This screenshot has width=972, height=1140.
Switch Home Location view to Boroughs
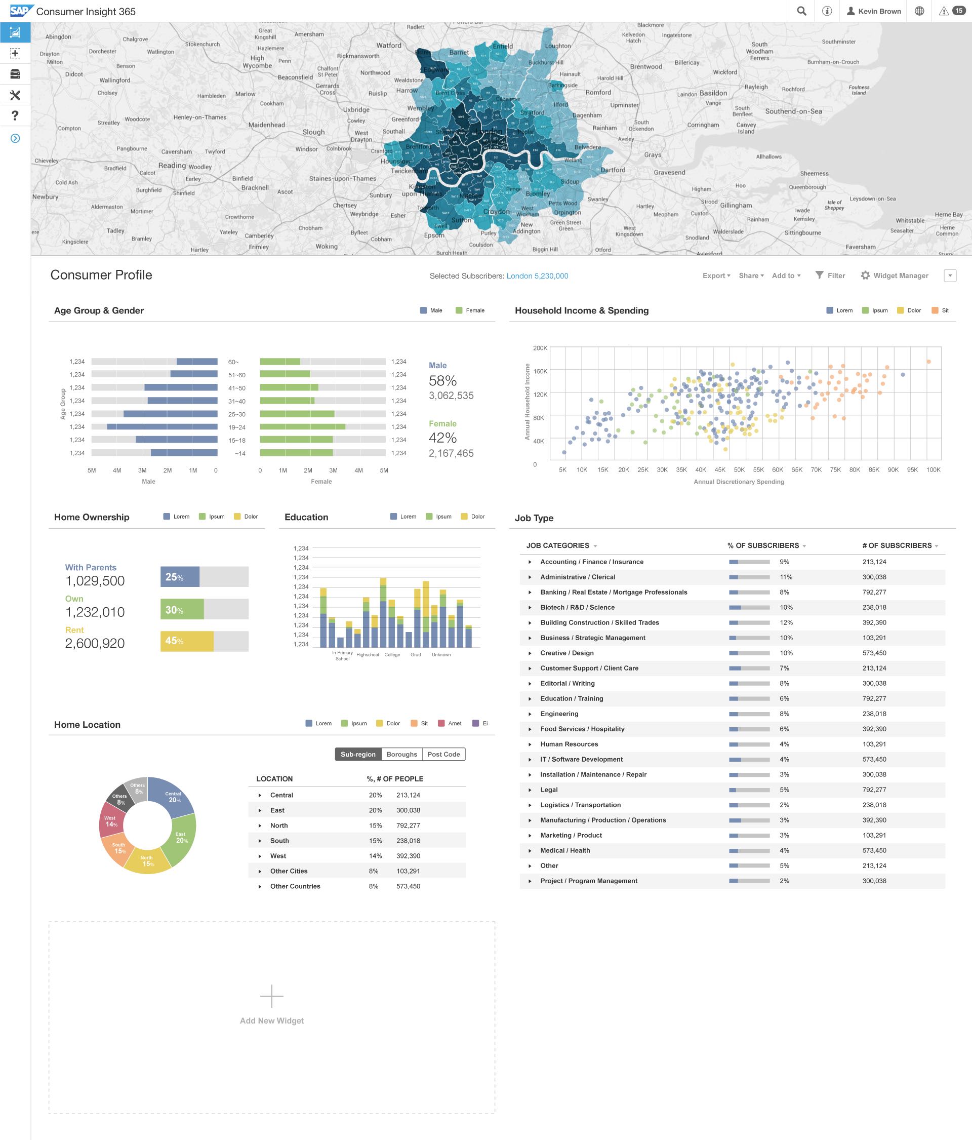coord(401,754)
